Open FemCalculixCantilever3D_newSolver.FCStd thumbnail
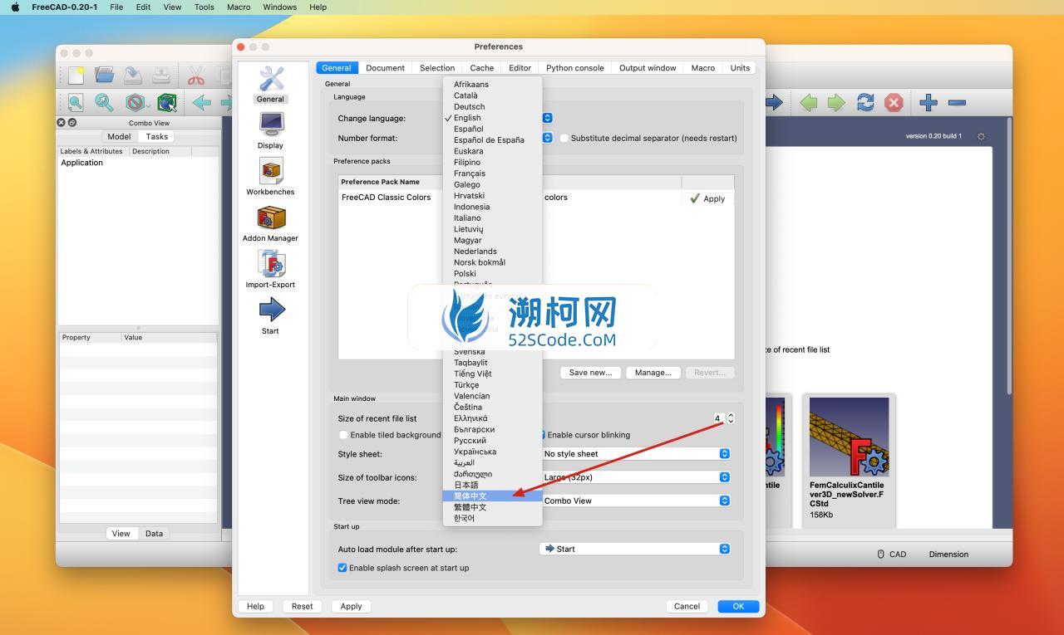This screenshot has width=1064, height=635. 849,437
